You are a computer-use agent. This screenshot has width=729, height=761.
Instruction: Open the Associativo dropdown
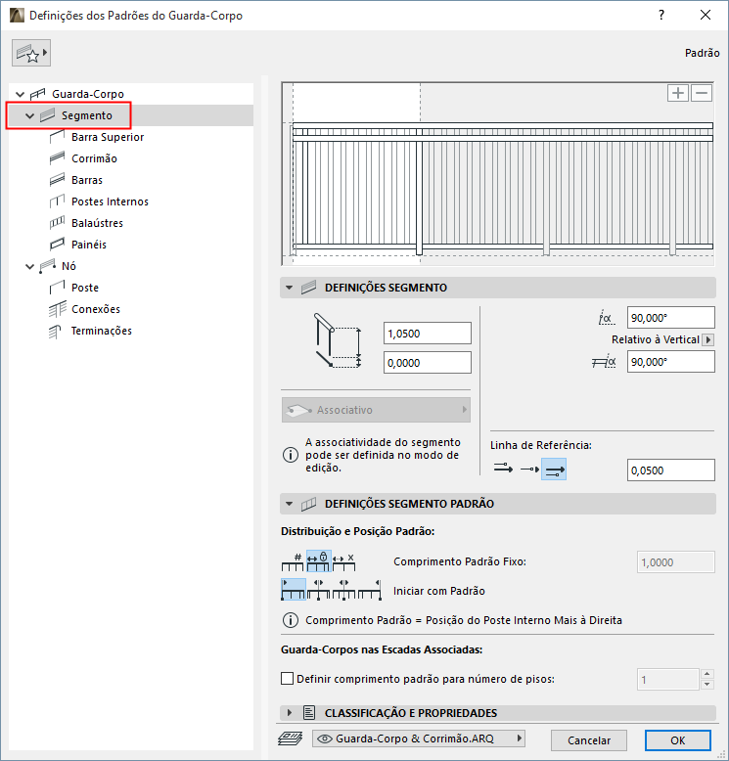(x=376, y=410)
